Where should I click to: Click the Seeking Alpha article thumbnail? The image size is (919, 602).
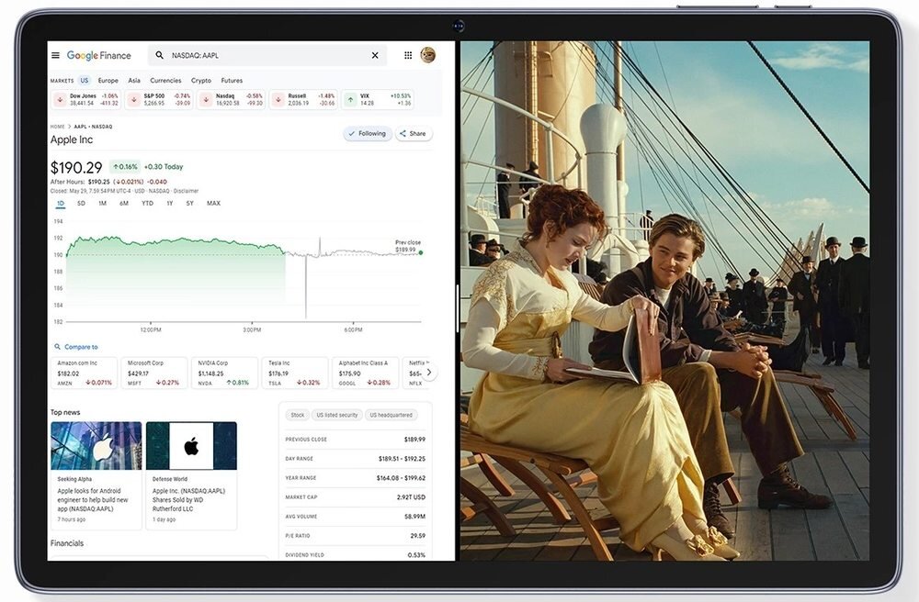pyautogui.click(x=96, y=443)
